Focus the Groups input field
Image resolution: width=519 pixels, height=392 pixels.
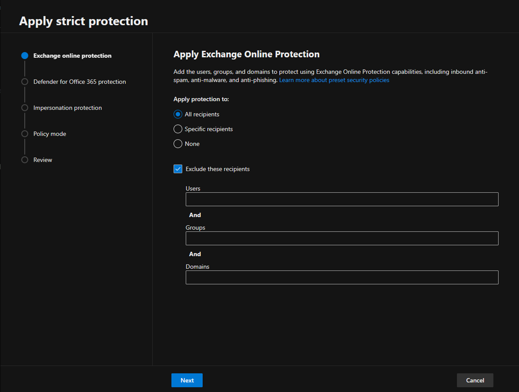tap(342, 238)
